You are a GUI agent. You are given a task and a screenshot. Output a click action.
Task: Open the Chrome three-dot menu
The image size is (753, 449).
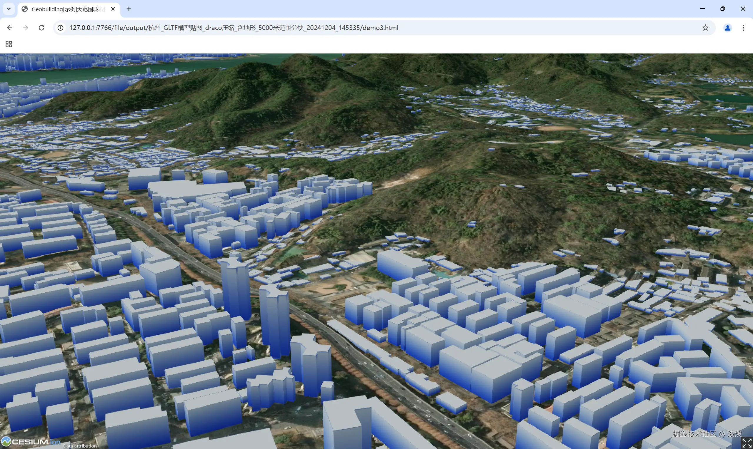click(743, 28)
